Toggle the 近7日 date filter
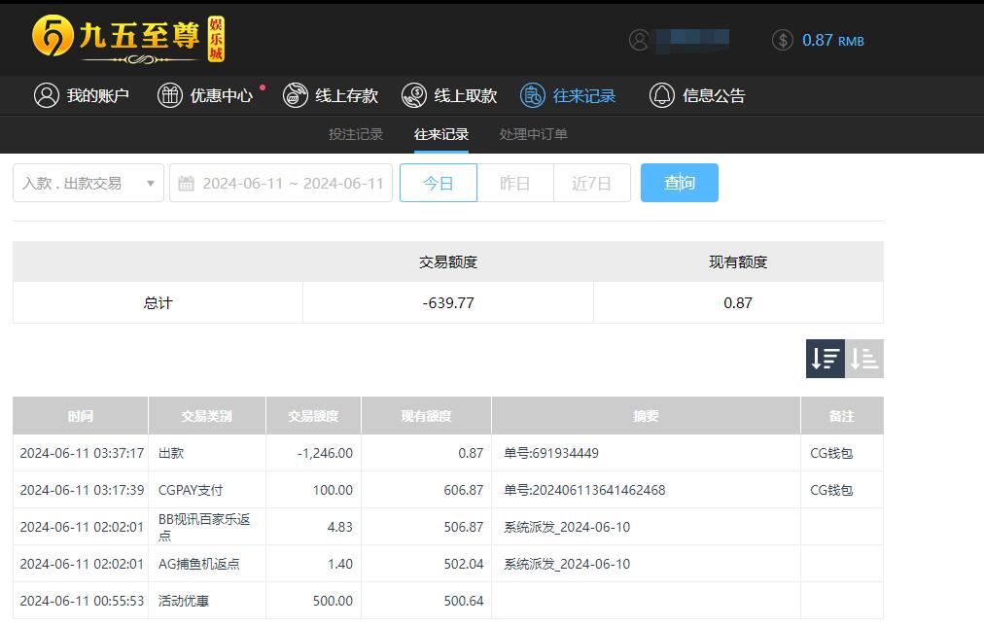This screenshot has width=984, height=626. pyautogui.click(x=592, y=183)
